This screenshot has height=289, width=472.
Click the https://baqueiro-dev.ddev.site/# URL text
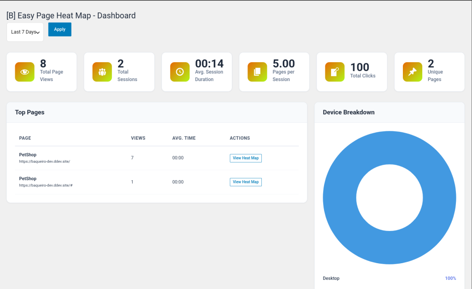click(46, 185)
